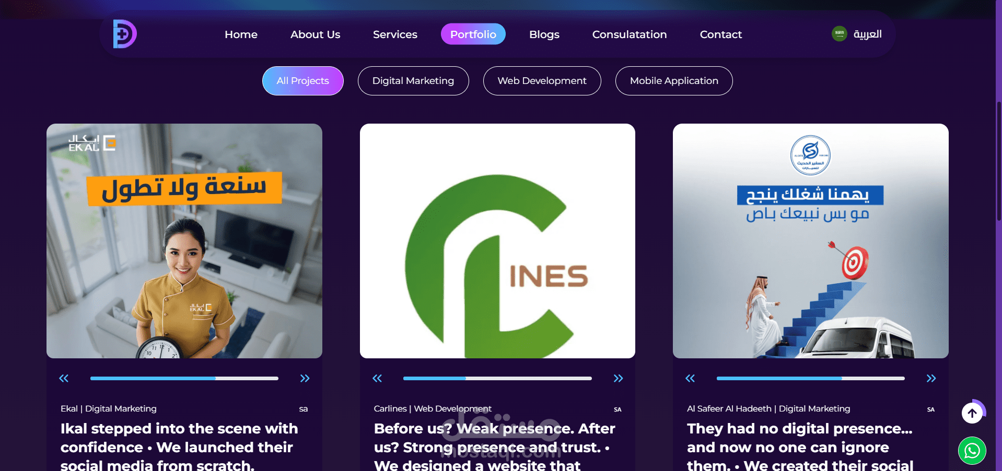The image size is (1002, 471).
Task: Click the purple D logo icon
Action: click(x=125, y=34)
